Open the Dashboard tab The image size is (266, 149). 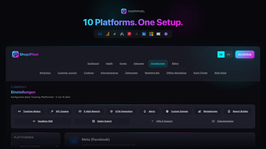tap(93, 64)
